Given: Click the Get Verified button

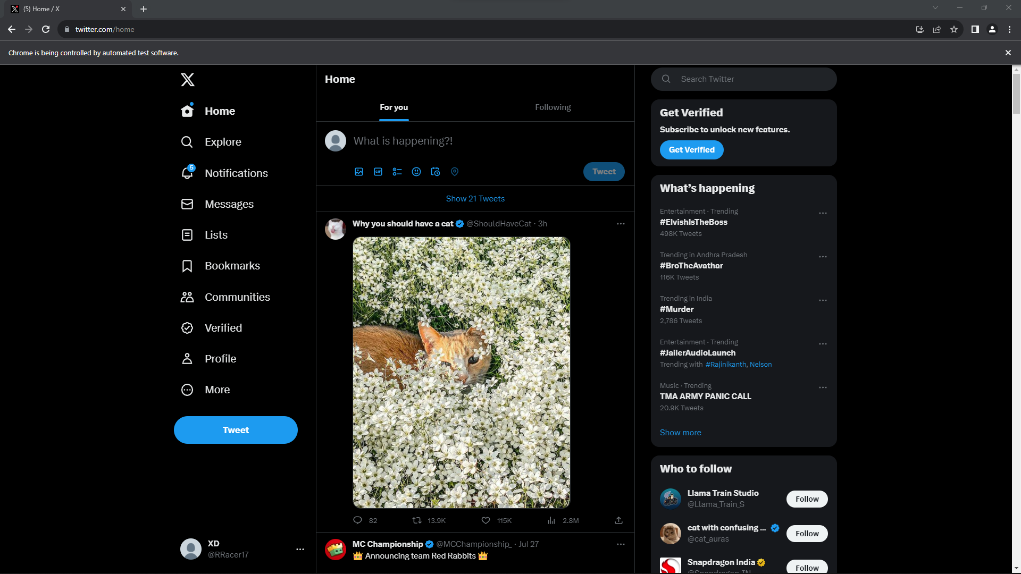Looking at the screenshot, I should coord(691,150).
